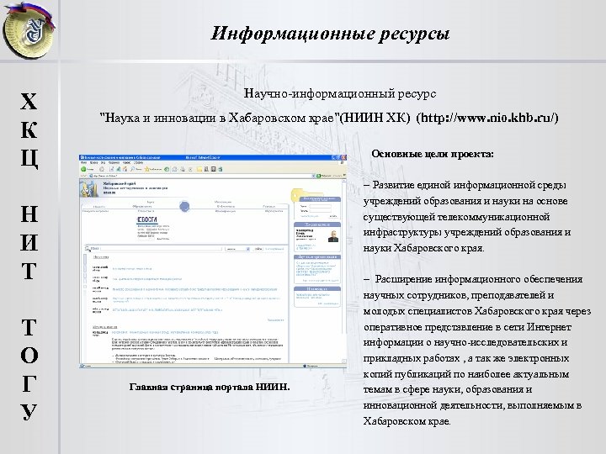Open the View menu in browser window
The image size is (606, 454).
click(x=104, y=162)
